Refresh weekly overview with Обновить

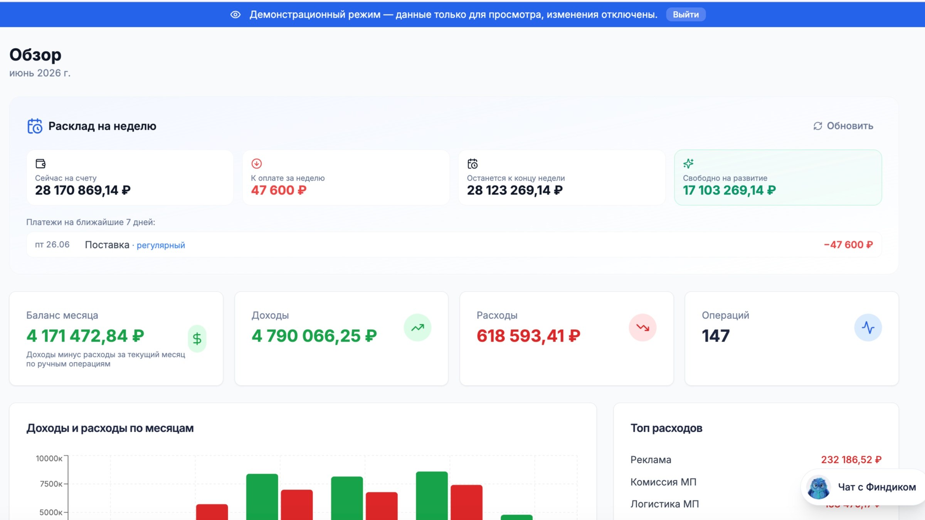point(843,126)
